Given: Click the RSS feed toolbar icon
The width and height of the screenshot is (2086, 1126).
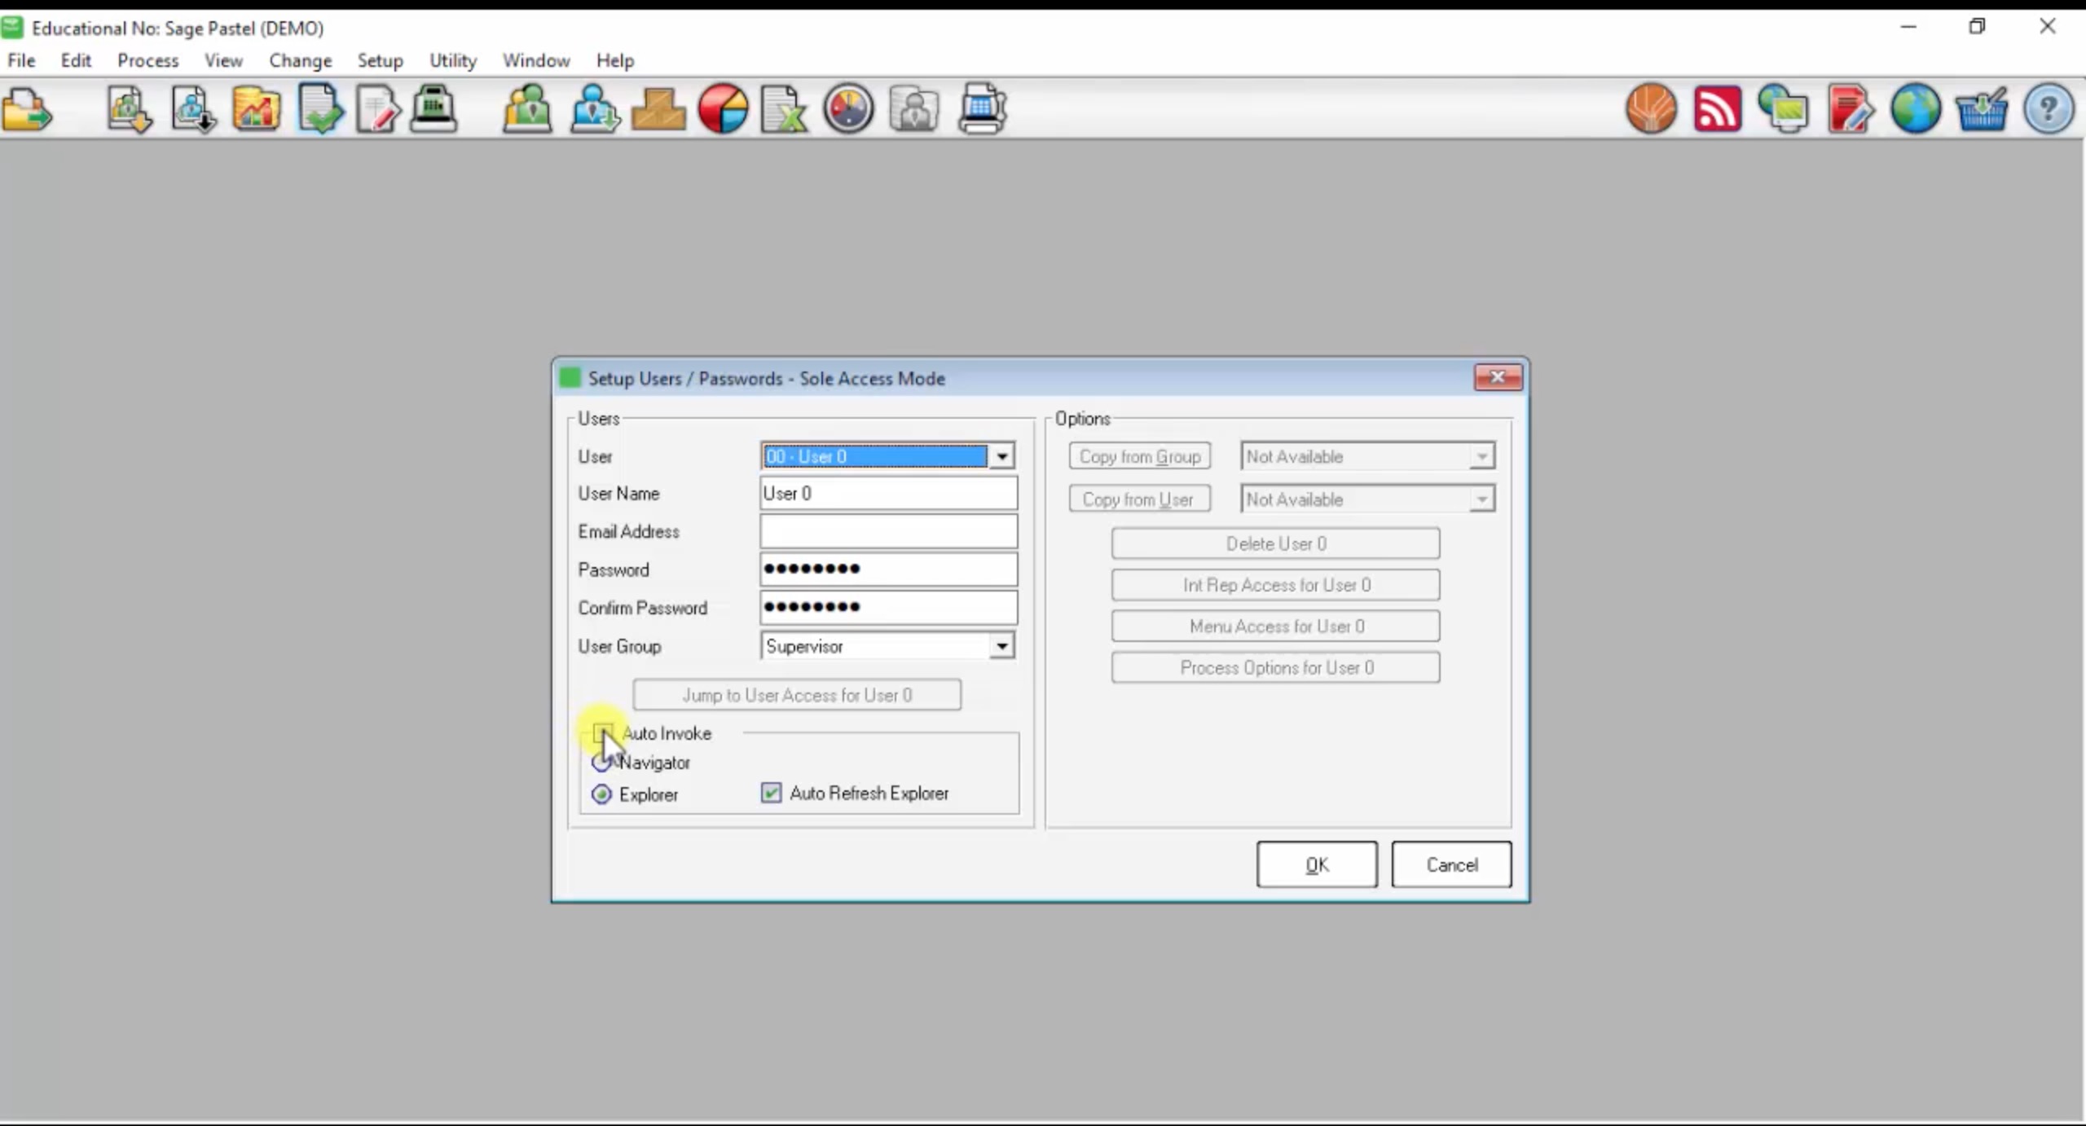Looking at the screenshot, I should (x=1718, y=108).
